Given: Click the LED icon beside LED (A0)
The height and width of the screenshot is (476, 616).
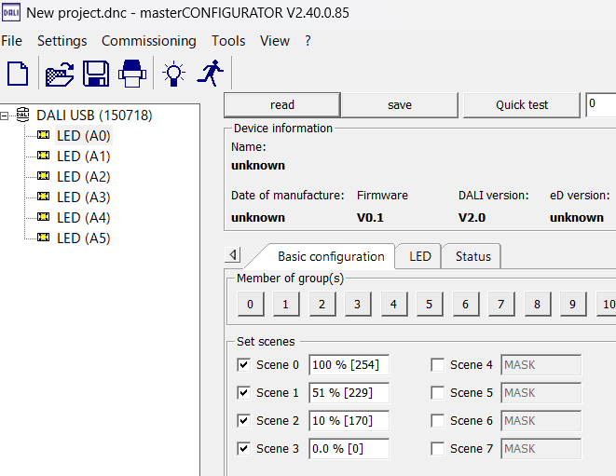Looking at the screenshot, I should tap(43, 135).
